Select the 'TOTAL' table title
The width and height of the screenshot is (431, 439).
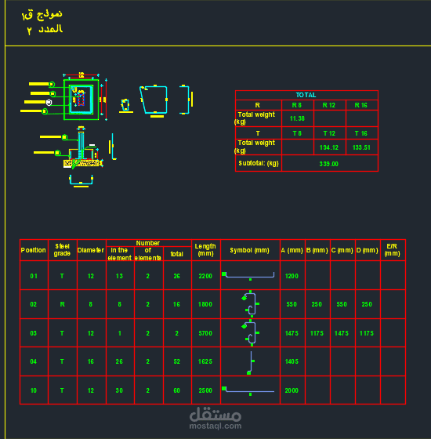coord(306,95)
